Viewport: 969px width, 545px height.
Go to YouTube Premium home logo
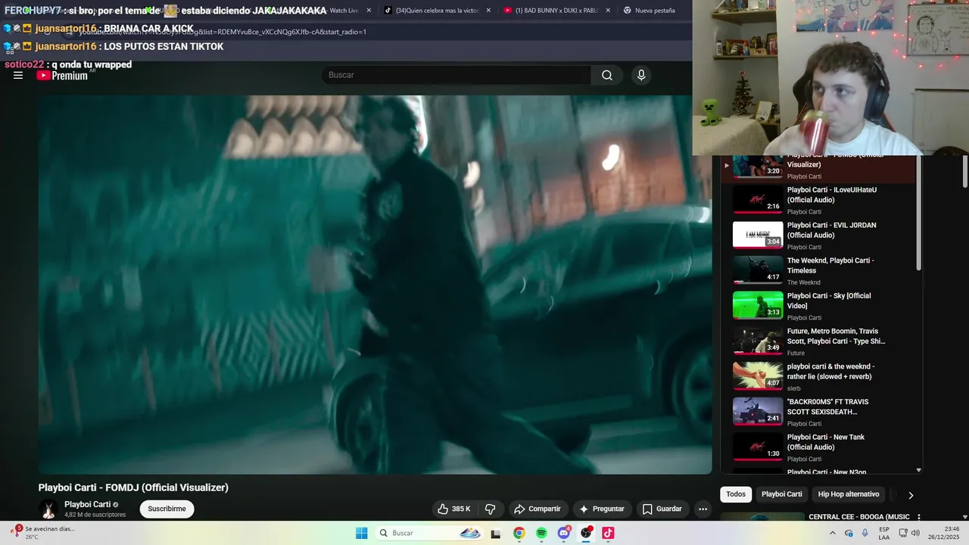point(62,75)
